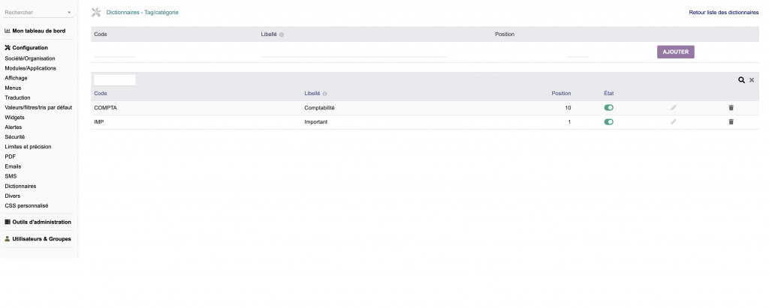The image size is (769, 308).
Task: Open the SMS configuration
Action: (11, 176)
